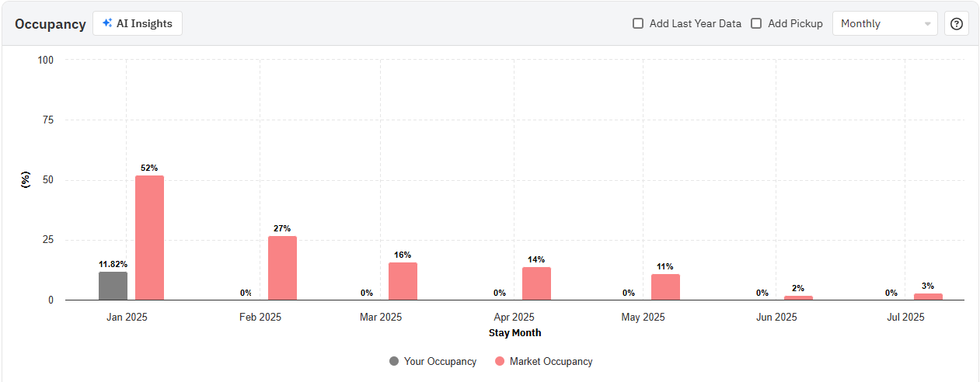Enable the Add Last Year Data checkbox
The height and width of the screenshot is (382, 980).
(638, 23)
